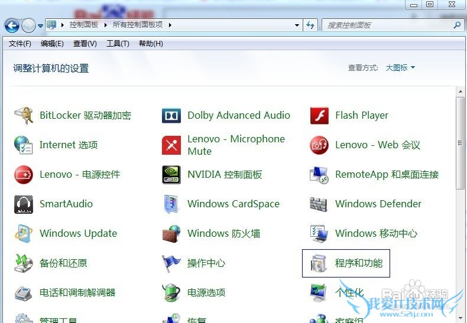Click the 操作中心 text link
The width and height of the screenshot is (467, 323).
(206, 263)
